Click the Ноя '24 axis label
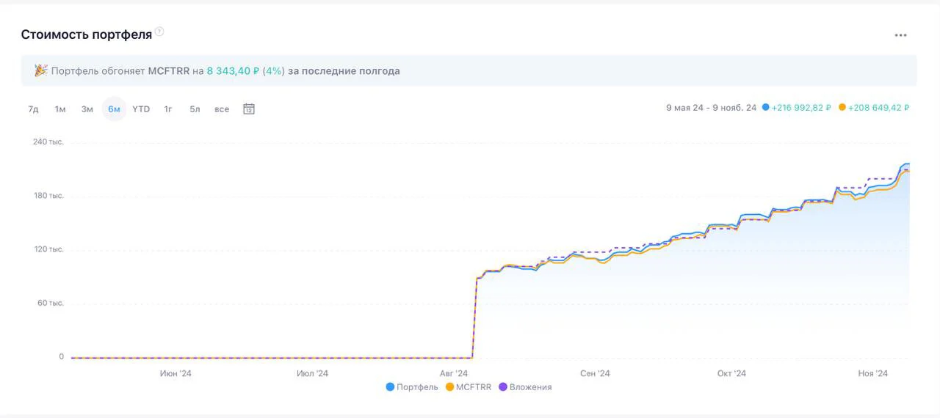This screenshot has height=418, width=940. point(873,373)
